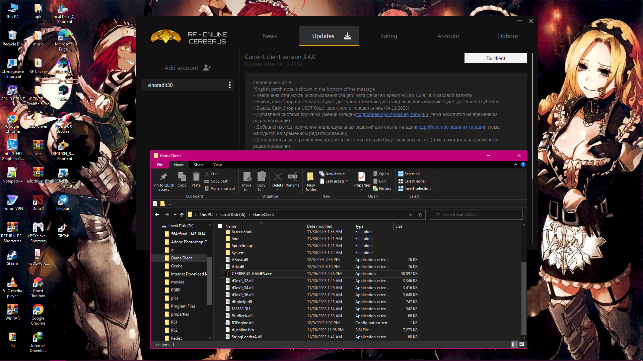Switch to Share ribbon tab
This screenshot has width=643, height=361.
click(199, 165)
